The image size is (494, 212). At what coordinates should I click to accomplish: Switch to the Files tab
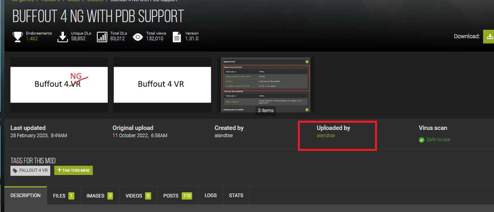[x=64, y=196]
